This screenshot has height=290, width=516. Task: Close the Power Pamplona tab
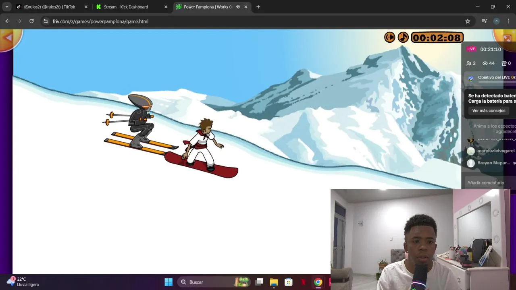[246, 7]
